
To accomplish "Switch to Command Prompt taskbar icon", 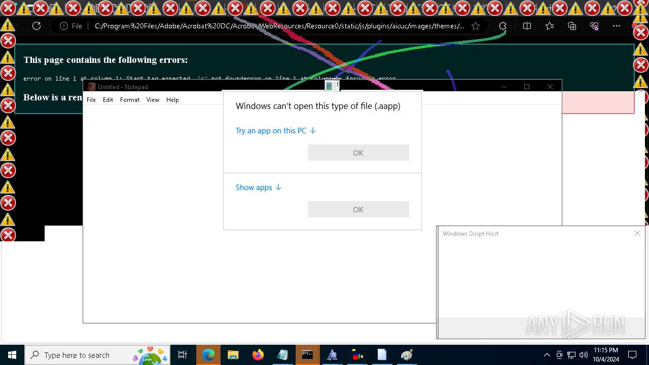I will pos(307,355).
